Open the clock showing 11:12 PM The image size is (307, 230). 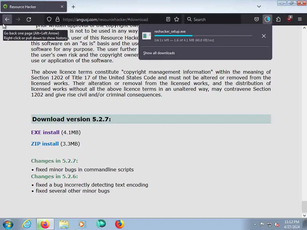(292, 224)
